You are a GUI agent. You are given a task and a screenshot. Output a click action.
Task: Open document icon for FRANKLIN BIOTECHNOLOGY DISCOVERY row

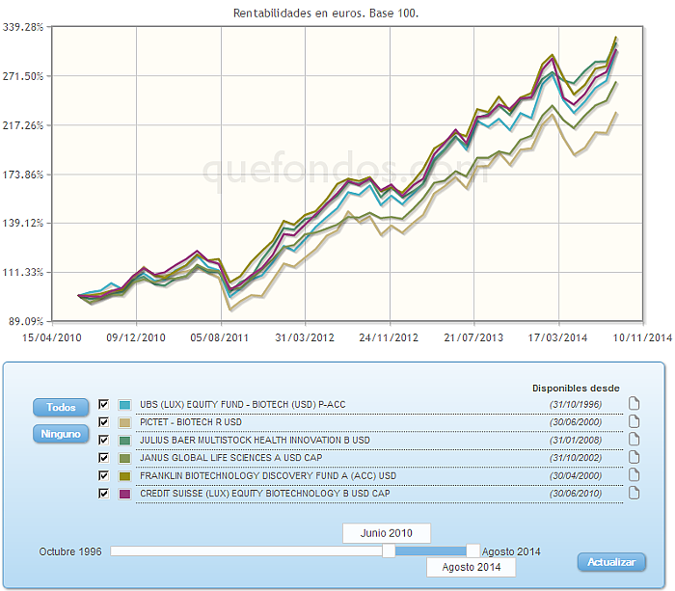pyautogui.click(x=634, y=475)
